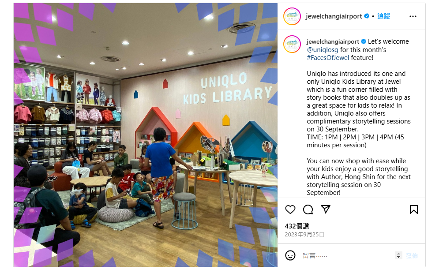Click the verified badge in the header

(x=367, y=16)
